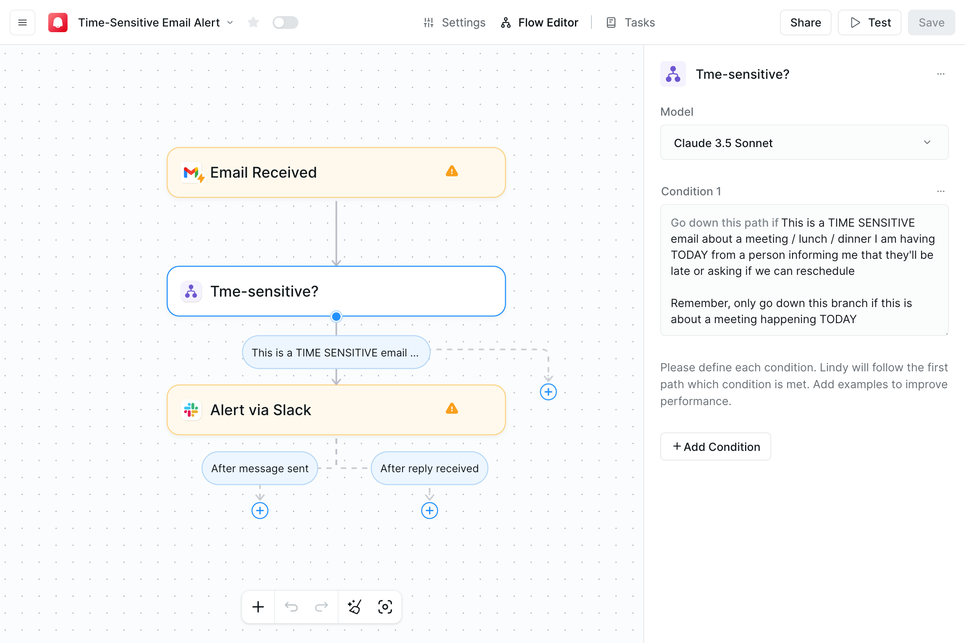Star the Time-Sensitive Email Alert workflow
965x643 pixels.
click(253, 23)
